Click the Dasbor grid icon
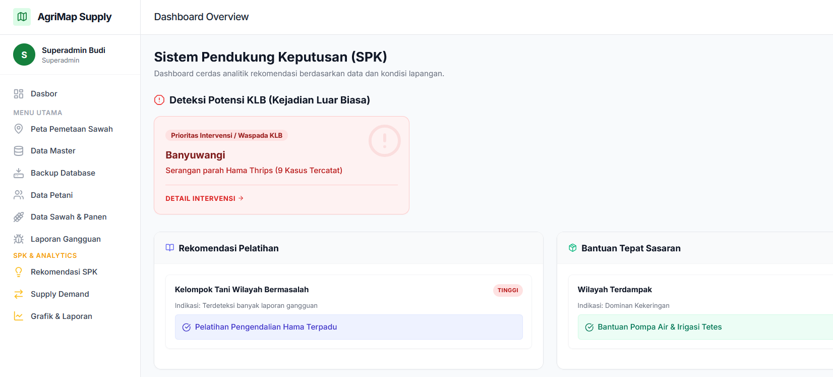The height and width of the screenshot is (377, 833). pyautogui.click(x=19, y=94)
